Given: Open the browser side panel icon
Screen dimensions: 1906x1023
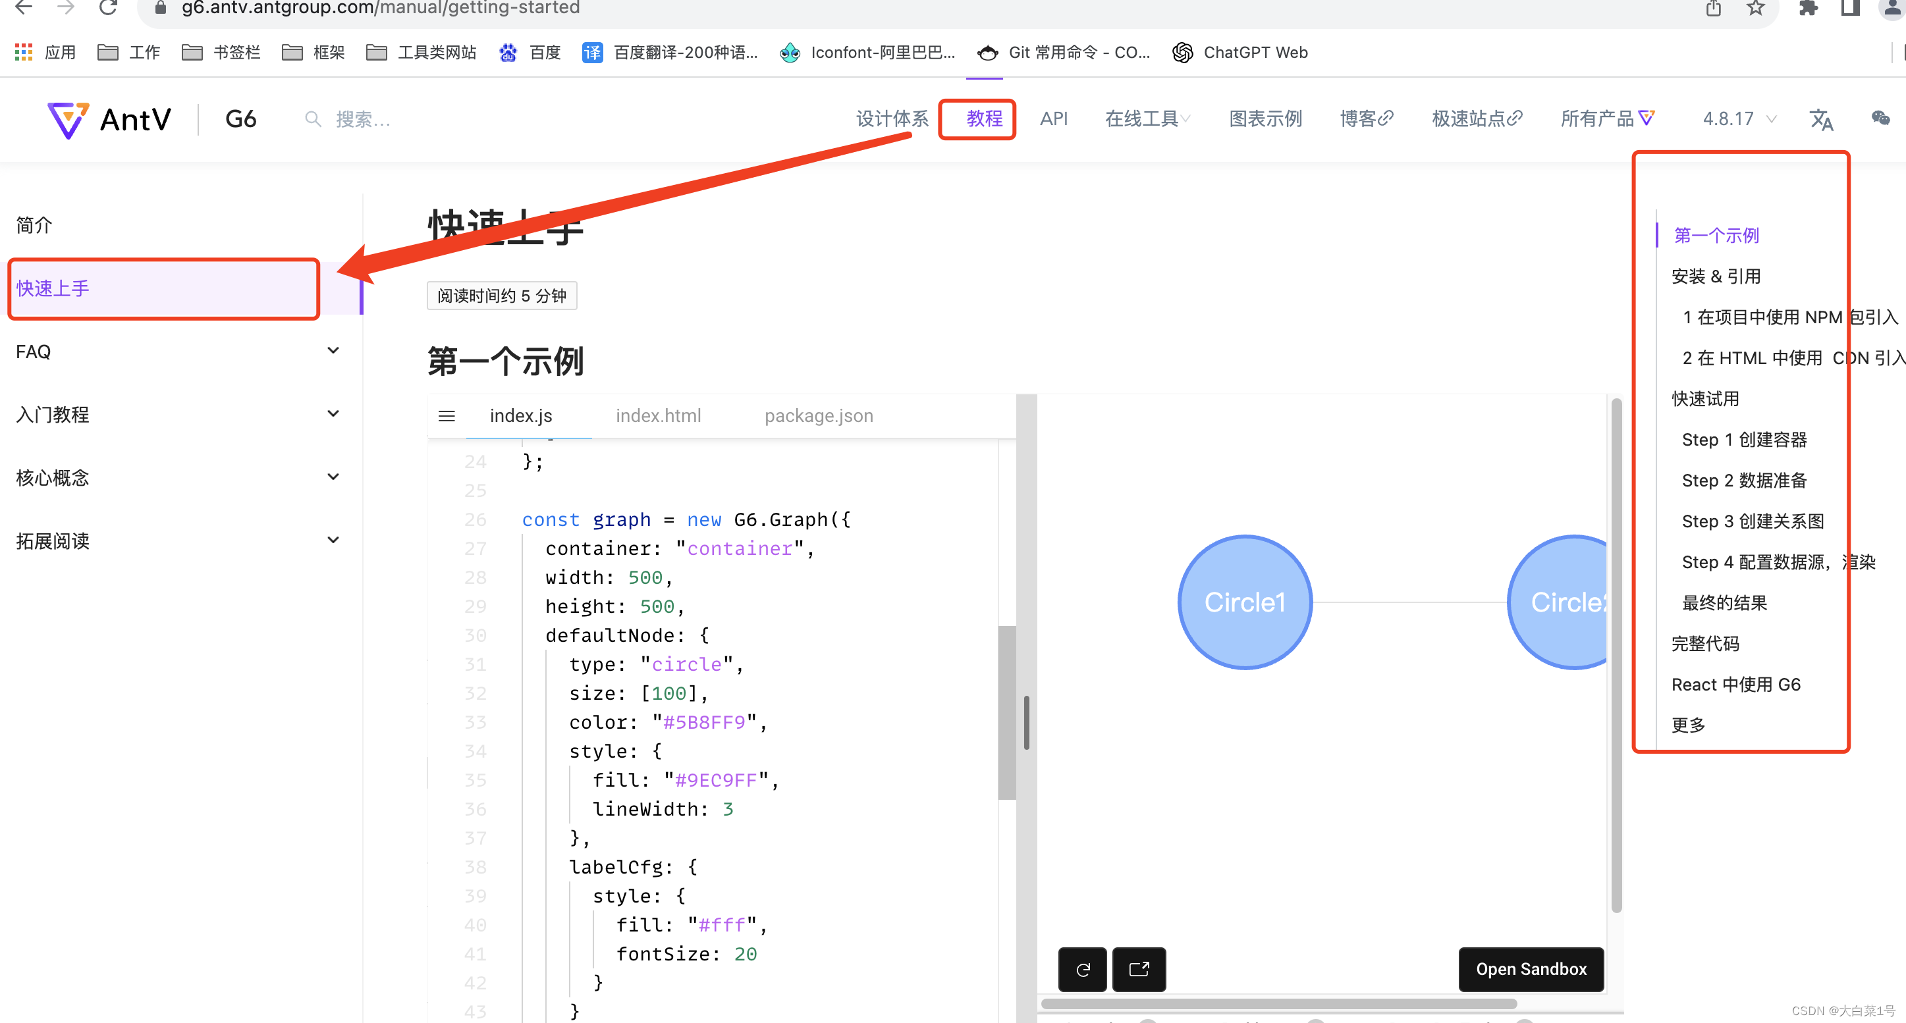Looking at the screenshot, I should [1851, 8].
